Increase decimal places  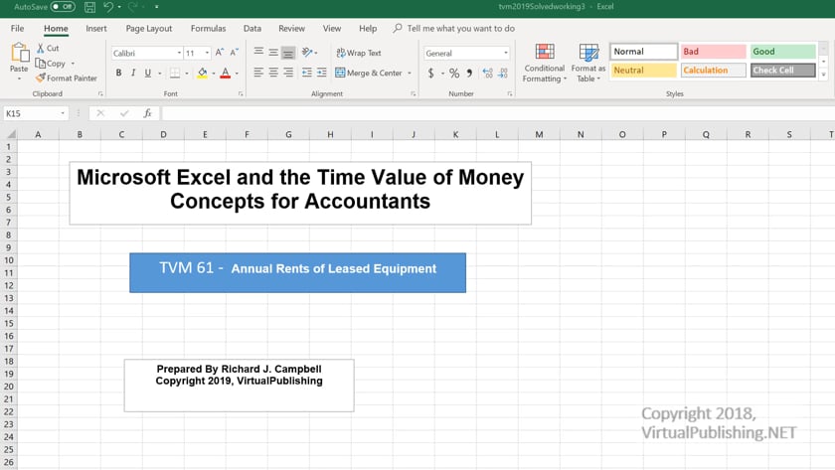coord(487,73)
